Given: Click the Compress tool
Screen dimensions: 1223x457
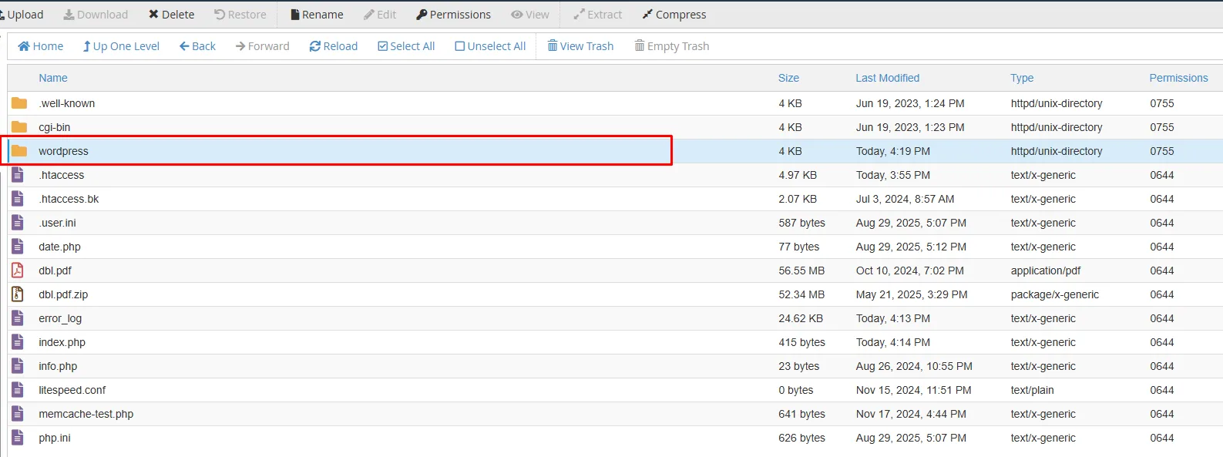Looking at the screenshot, I should point(674,15).
